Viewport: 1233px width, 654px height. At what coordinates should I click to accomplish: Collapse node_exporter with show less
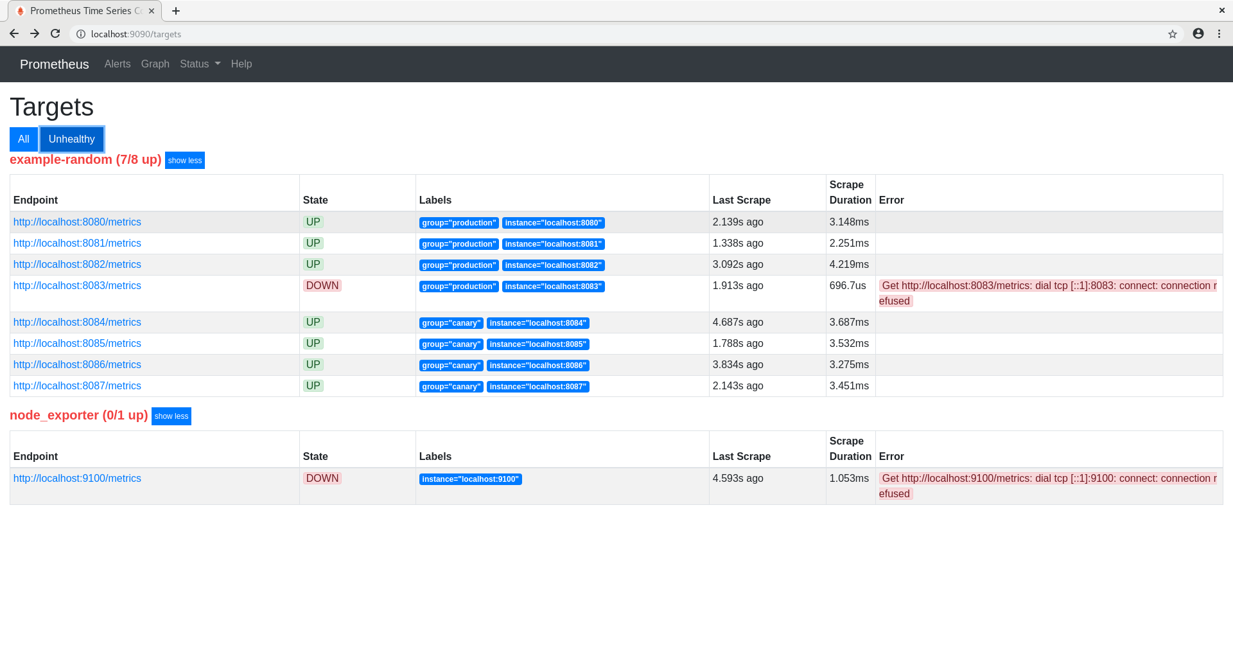171,416
